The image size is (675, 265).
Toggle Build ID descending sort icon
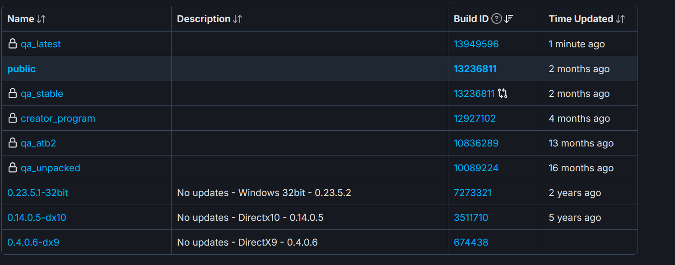click(509, 19)
